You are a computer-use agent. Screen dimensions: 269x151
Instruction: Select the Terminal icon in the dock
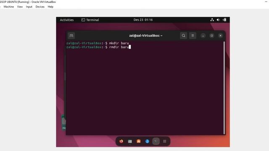156,141
